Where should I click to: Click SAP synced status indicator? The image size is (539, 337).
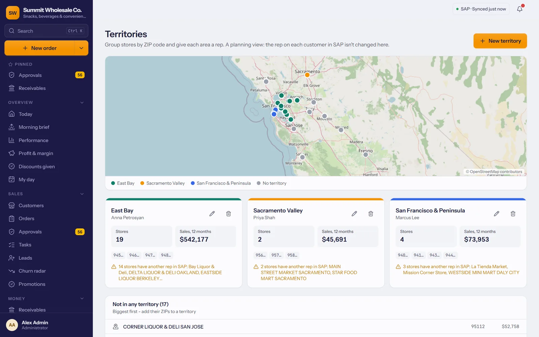pos(481,9)
